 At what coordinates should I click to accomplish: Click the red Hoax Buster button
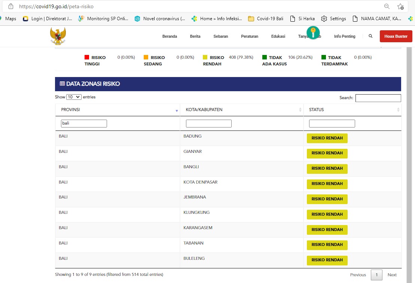click(x=396, y=36)
